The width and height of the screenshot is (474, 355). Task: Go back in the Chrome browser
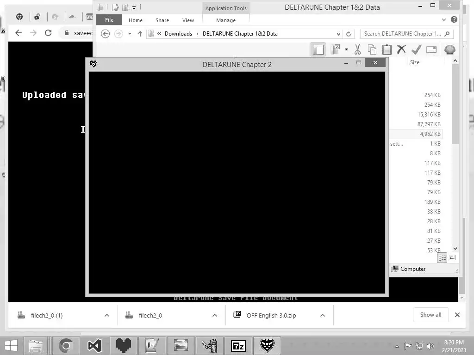click(19, 33)
